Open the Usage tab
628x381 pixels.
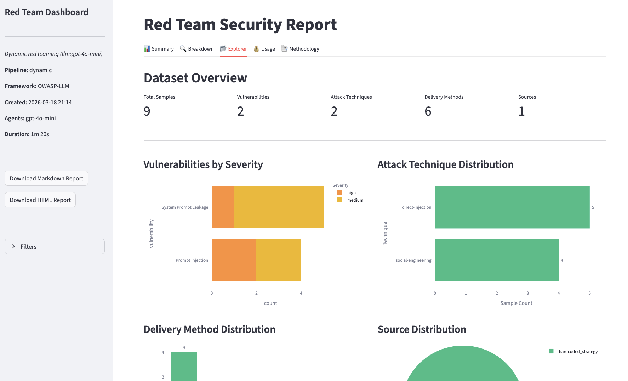point(267,48)
